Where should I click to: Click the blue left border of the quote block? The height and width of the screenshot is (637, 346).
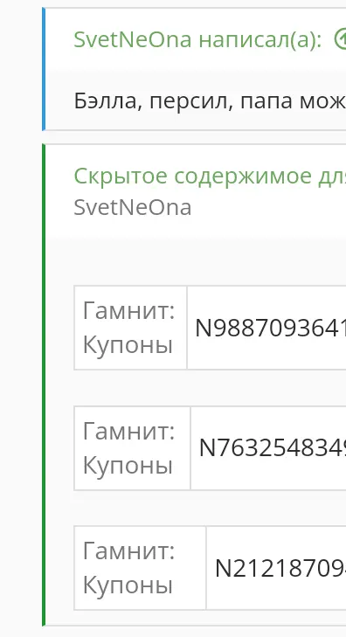coord(44,69)
